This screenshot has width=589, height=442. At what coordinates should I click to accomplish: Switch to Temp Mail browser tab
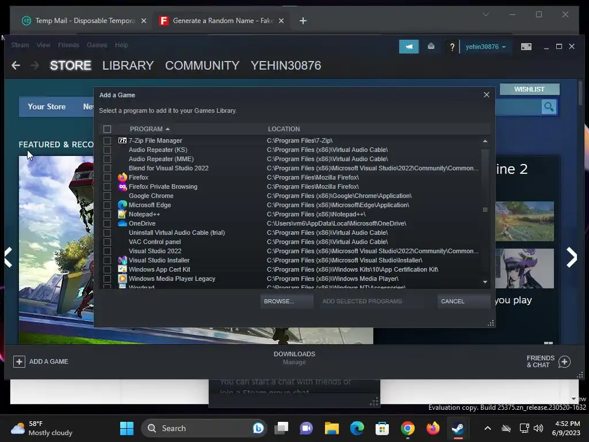click(x=85, y=21)
